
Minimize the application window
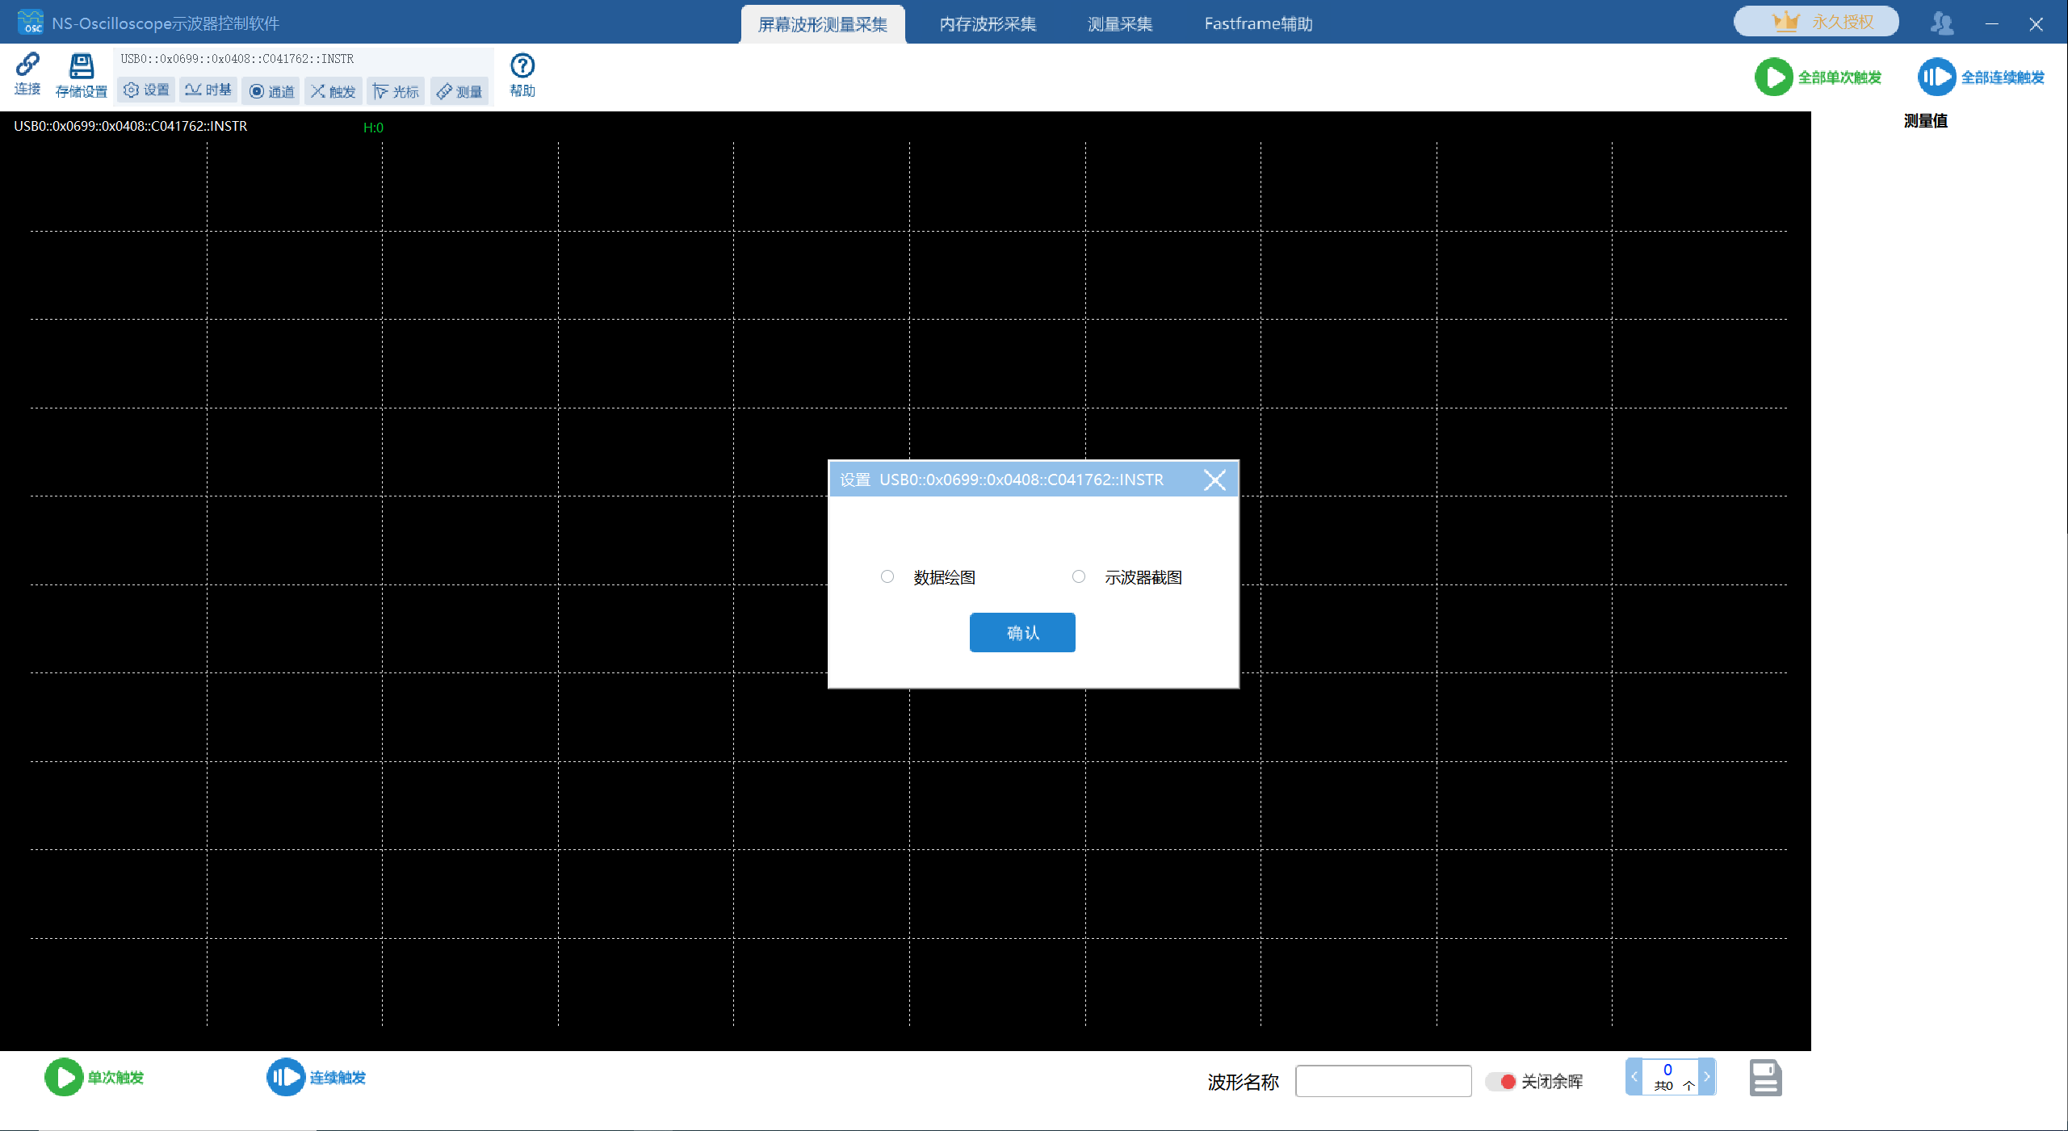pyautogui.click(x=1992, y=23)
